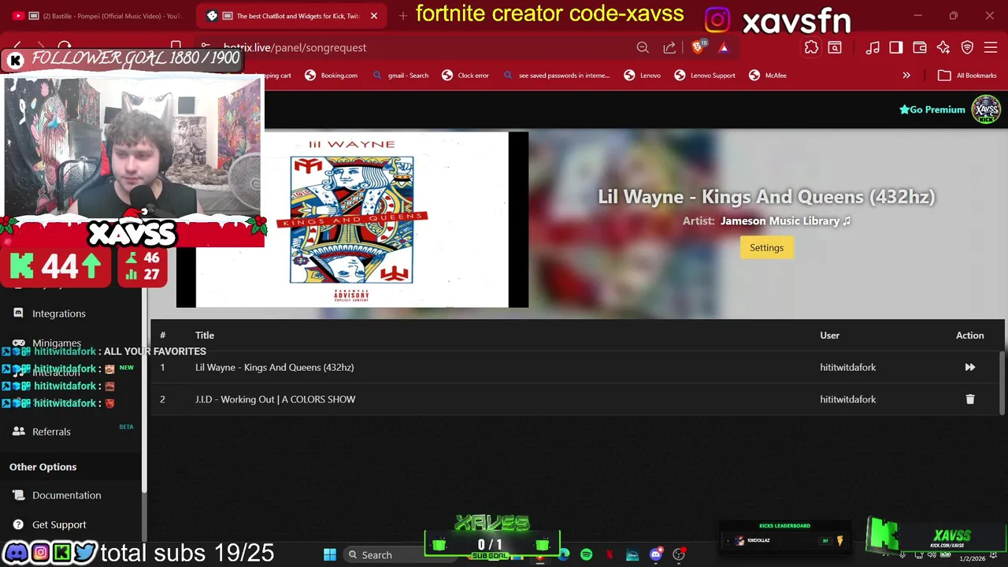The width and height of the screenshot is (1008, 567).
Task: Skip the Kings And Queens song
Action: (970, 367)
